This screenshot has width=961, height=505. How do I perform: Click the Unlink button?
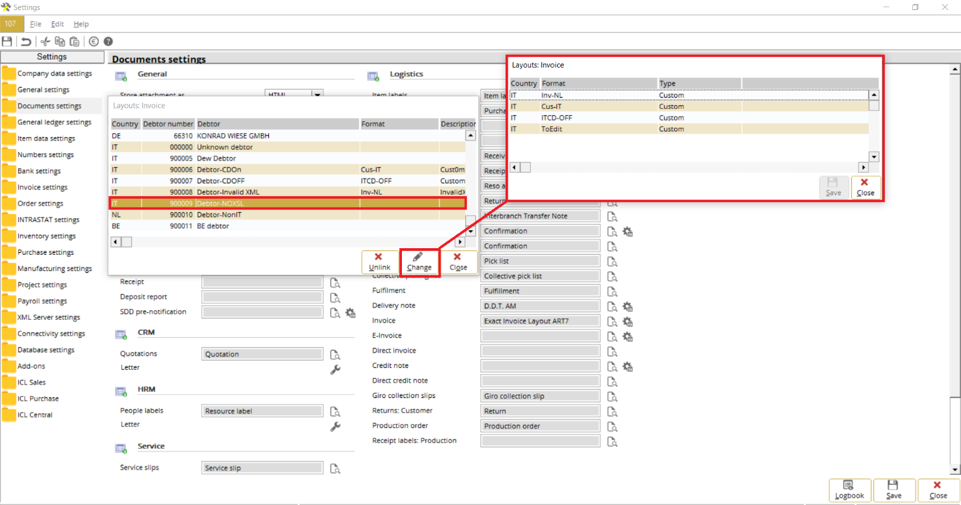point(379,262)
